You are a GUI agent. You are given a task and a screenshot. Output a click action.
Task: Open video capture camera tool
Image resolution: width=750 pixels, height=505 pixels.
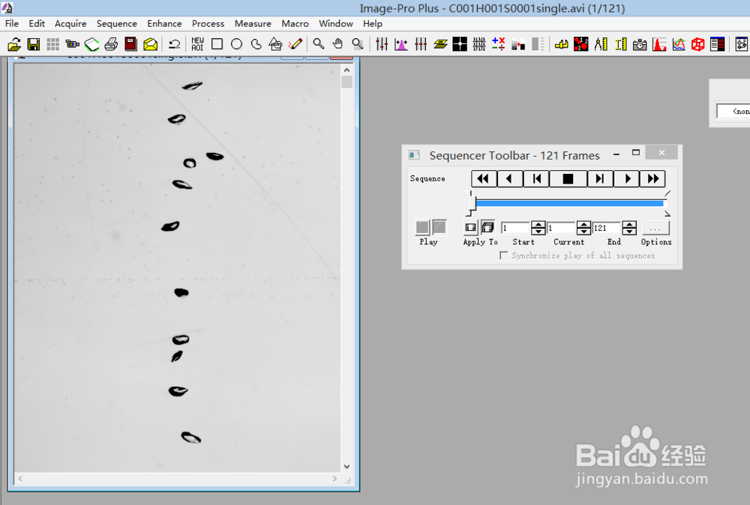point(72,44)
